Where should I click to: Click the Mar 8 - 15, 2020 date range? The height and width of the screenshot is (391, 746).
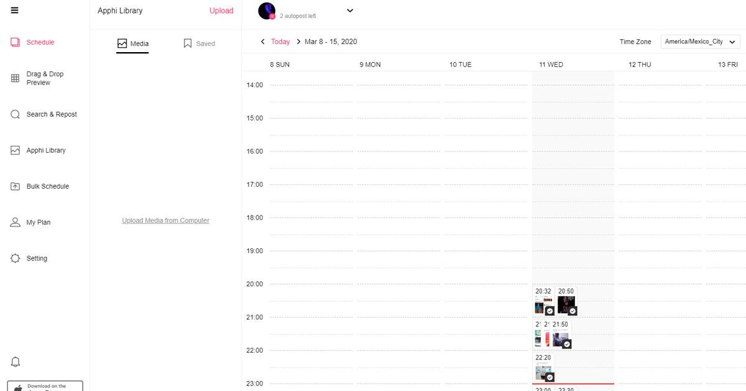331,42
